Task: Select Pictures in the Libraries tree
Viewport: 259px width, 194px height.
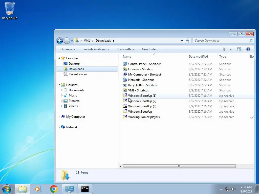Action: pos(74,101)
